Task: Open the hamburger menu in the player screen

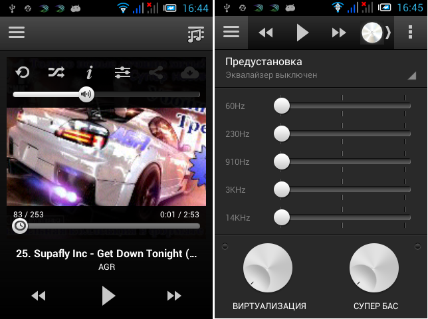Action: 17,33
